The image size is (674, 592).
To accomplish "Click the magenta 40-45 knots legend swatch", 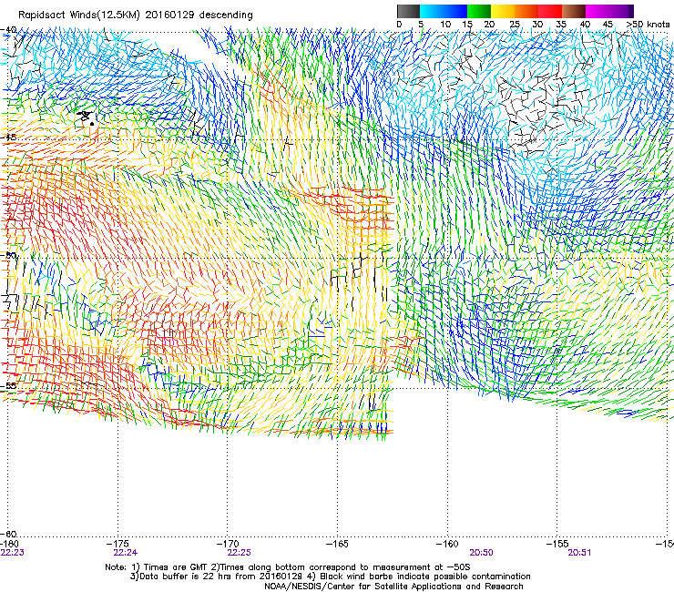I will click(x=597, y=11).
